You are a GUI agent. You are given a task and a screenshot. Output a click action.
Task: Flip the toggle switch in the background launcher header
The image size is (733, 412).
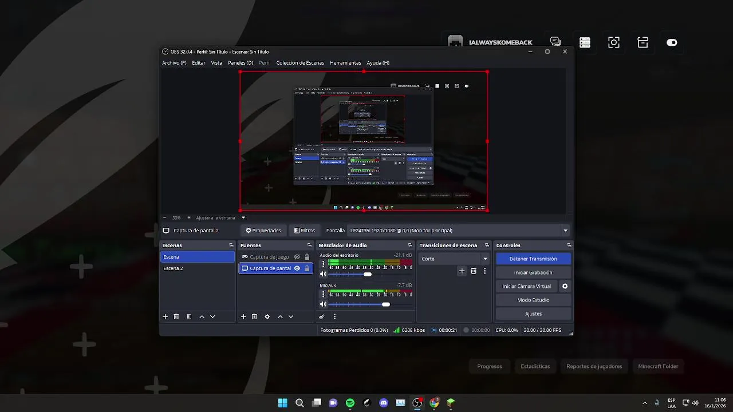tap(672, 42)
